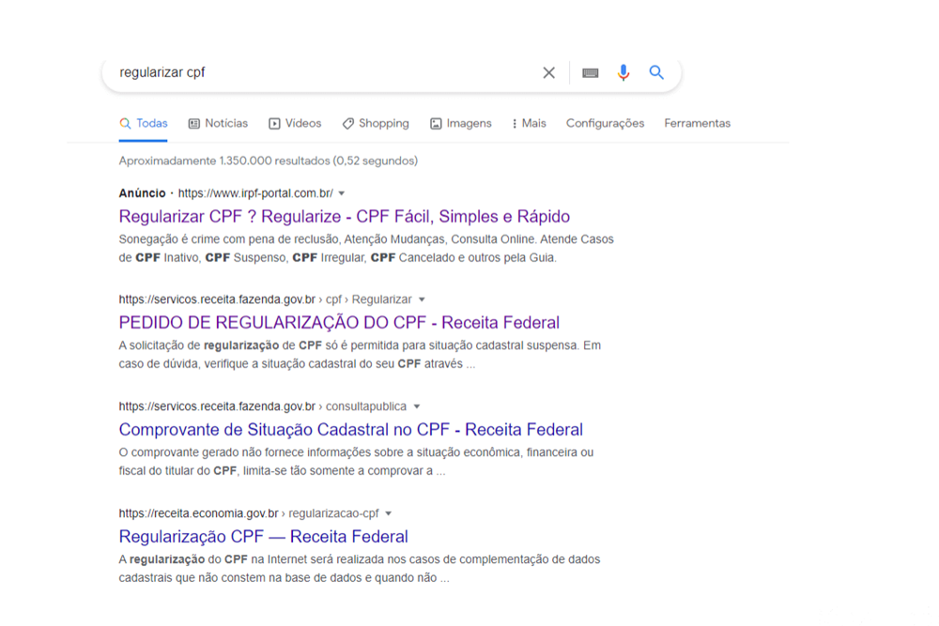Open Configurações

click(x=605, y=123)
